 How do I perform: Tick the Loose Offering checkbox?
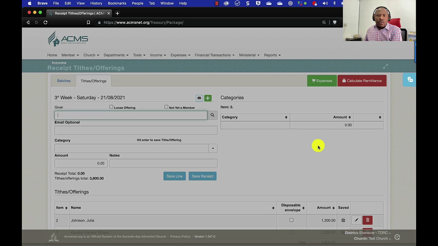click(x=111, y=107)
